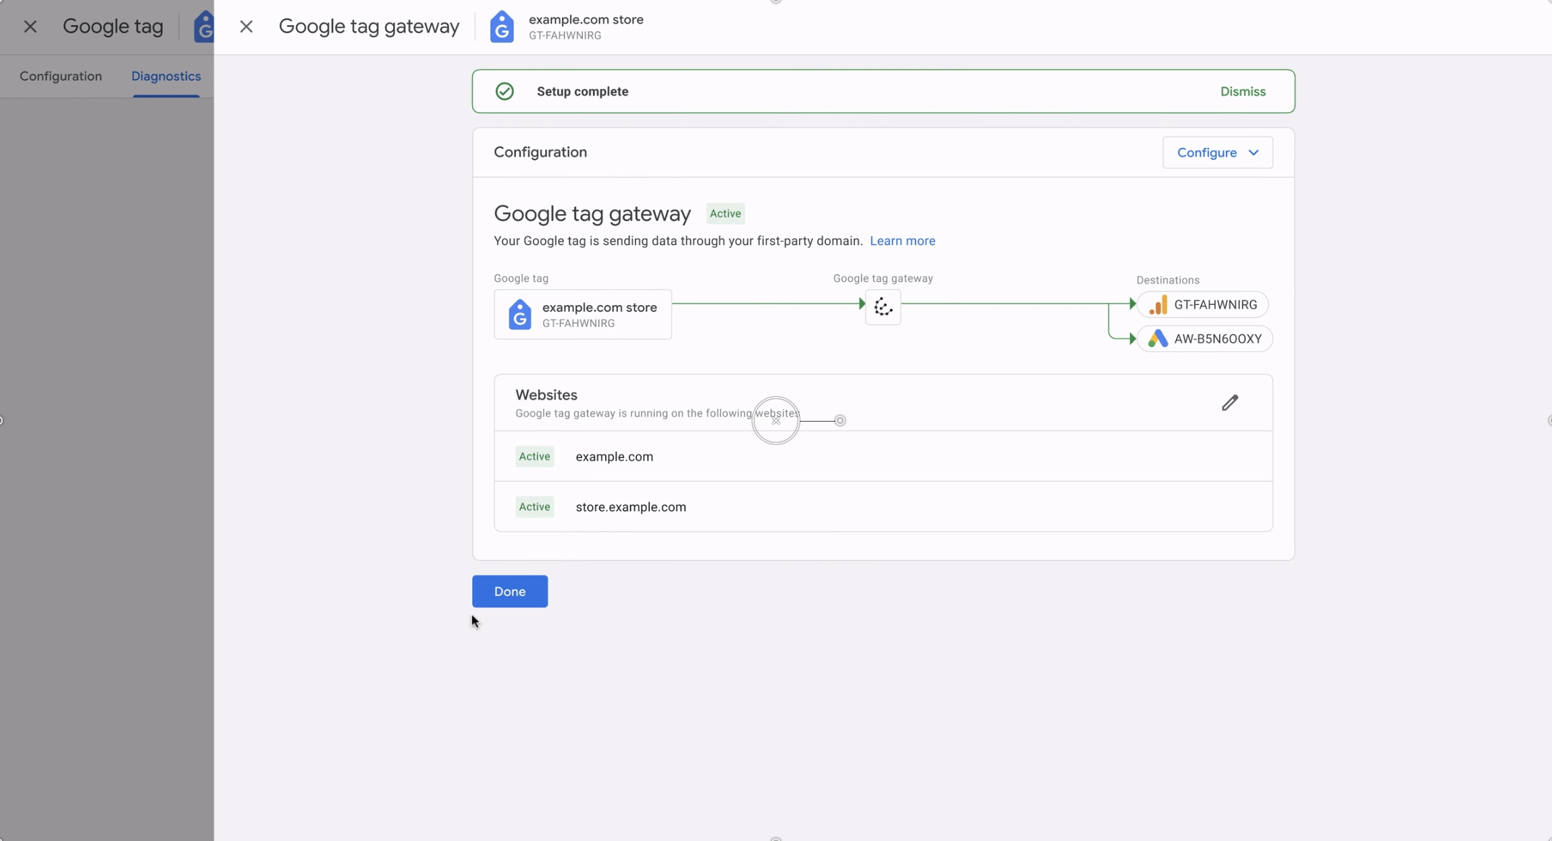
Task: Click the Websites section heading
Action: tap(546, 395)
